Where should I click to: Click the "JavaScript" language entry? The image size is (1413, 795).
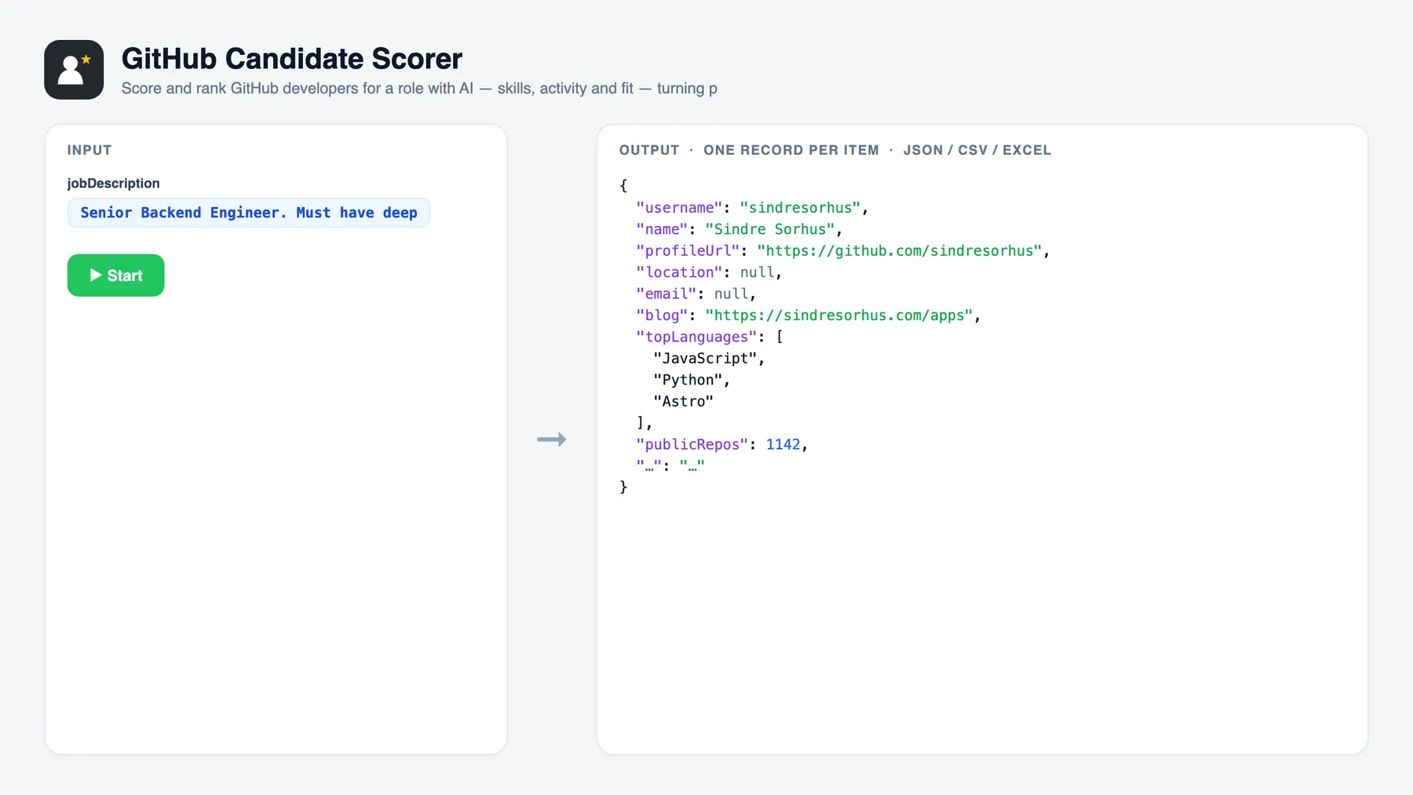pos(705,359)
